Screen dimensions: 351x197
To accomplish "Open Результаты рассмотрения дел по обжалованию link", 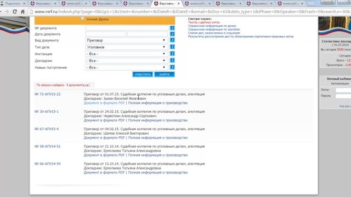I will [x=241, y=37].
